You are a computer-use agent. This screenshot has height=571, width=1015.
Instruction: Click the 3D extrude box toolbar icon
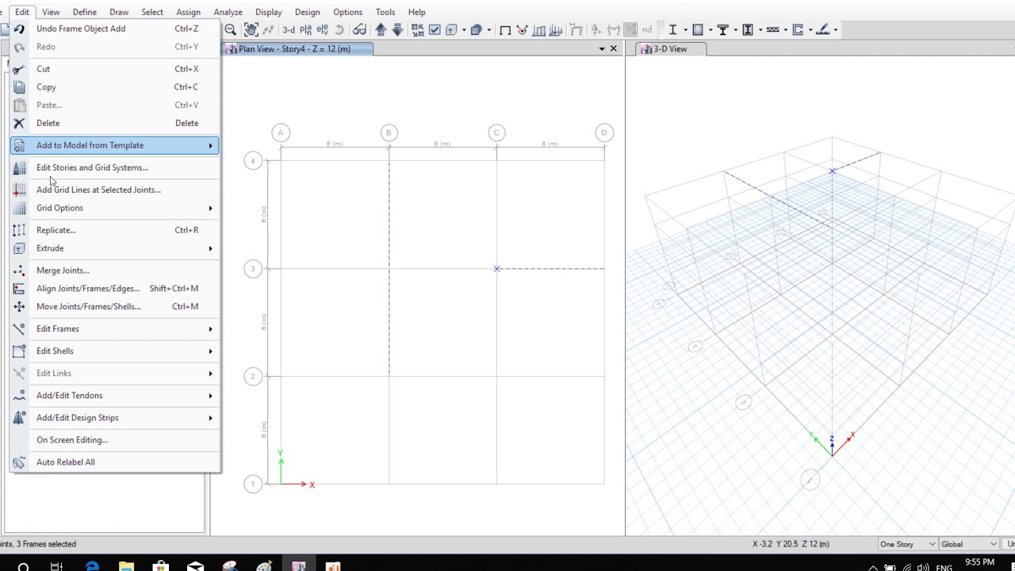476,29
